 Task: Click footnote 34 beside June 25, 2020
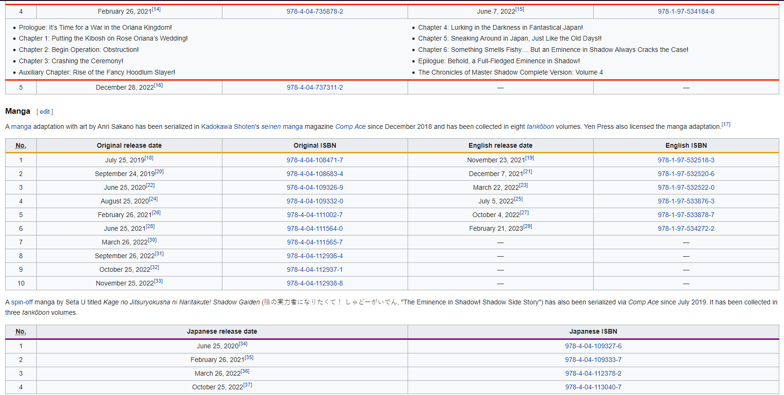(x=243, y=344)
